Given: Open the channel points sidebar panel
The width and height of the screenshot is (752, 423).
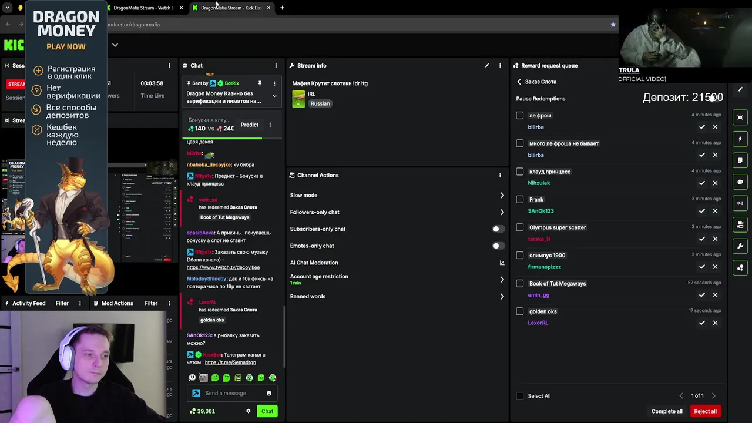Looking at the screenshot, I should 740,268.
